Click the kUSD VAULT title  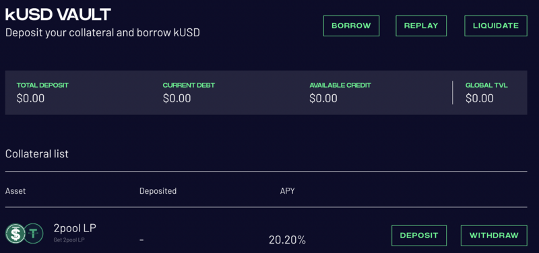coord(58,15)
